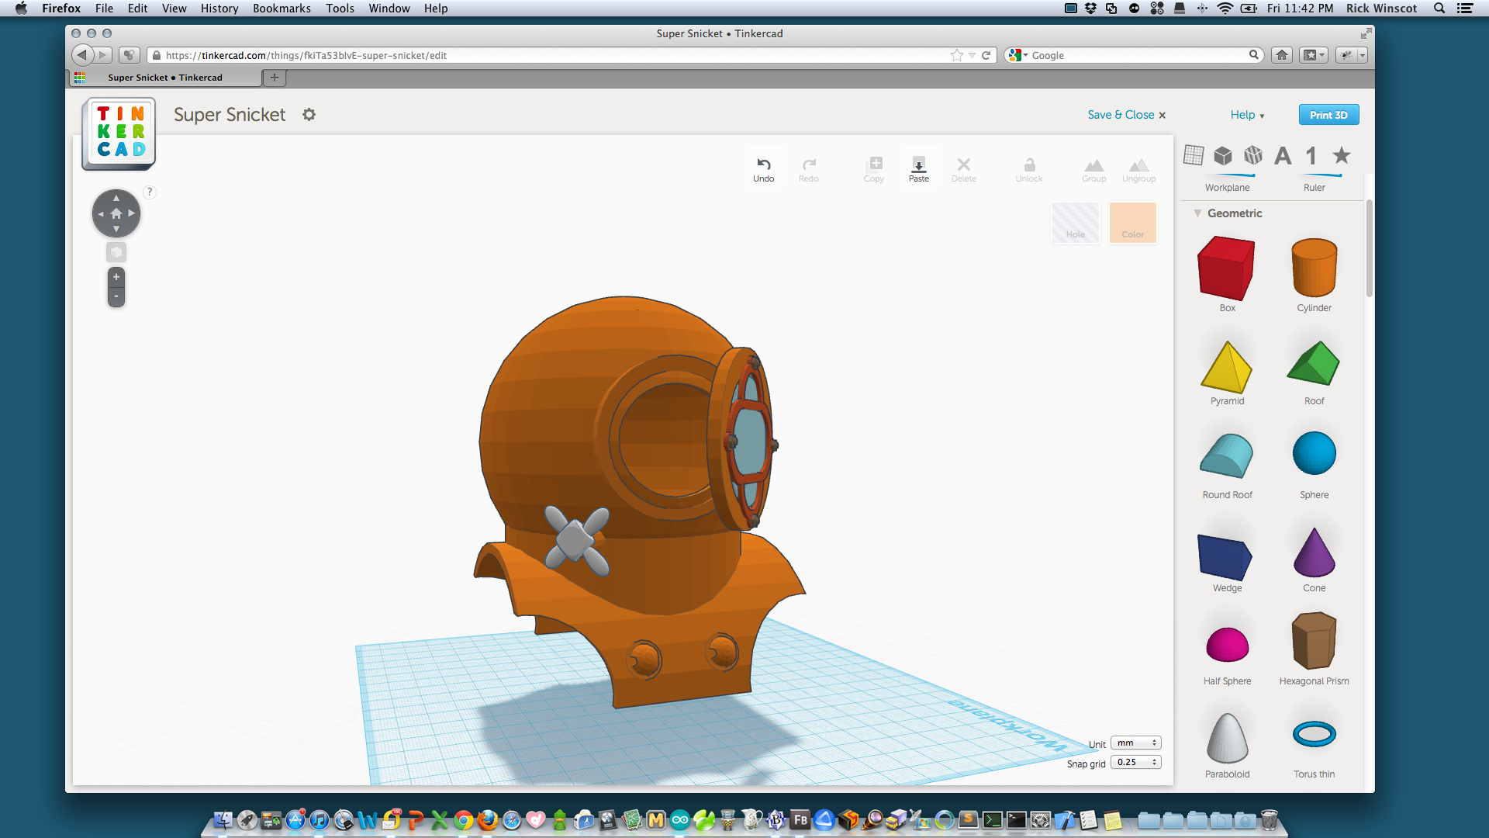Image resolution: width=1489 pixels, height=838 pixels.
Task: Select the Super Snicket Tinkercad browser tab
Action: (x=165, y=78)
